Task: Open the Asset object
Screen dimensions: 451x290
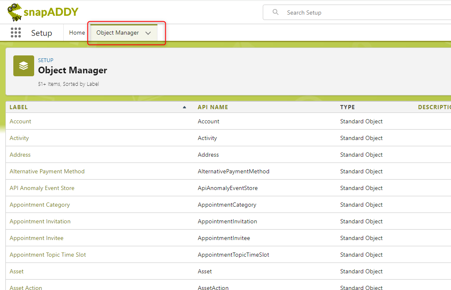Action: point(16,271)
